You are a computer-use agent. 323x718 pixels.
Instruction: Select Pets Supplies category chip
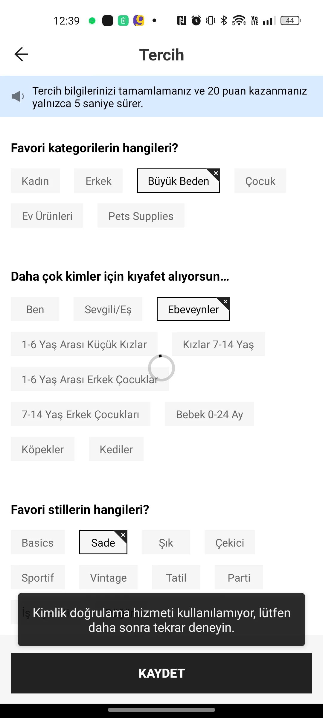pos(141,216)
